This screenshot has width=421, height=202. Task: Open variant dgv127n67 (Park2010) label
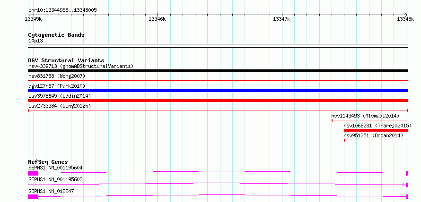(x=57, y=86)
